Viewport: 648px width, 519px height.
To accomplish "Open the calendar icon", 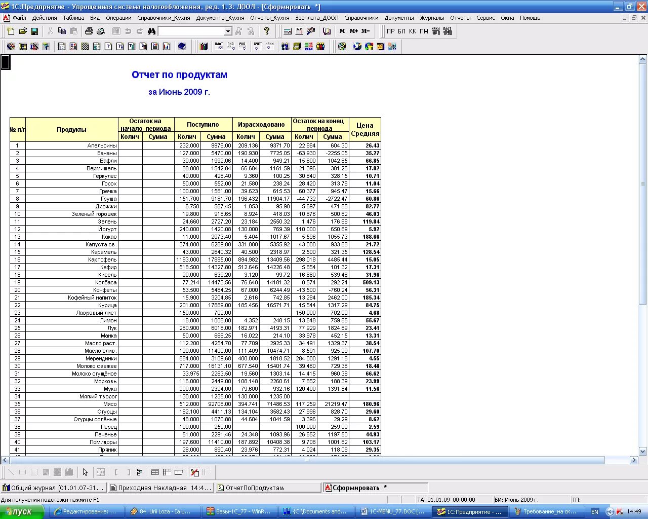I will click(x=299, y=31).
